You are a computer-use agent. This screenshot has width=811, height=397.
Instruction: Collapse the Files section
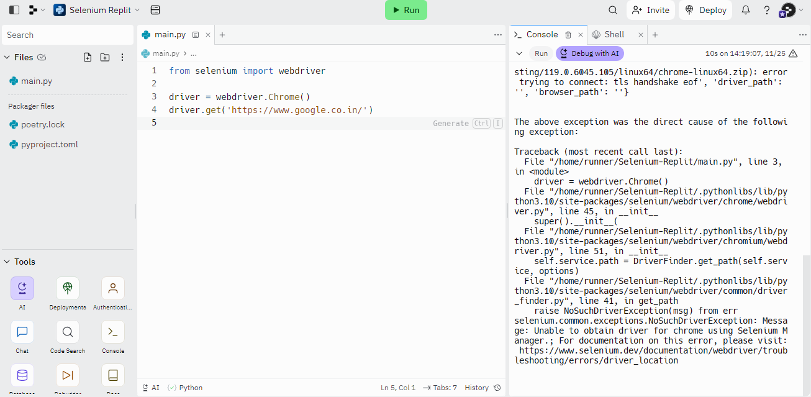7,57
